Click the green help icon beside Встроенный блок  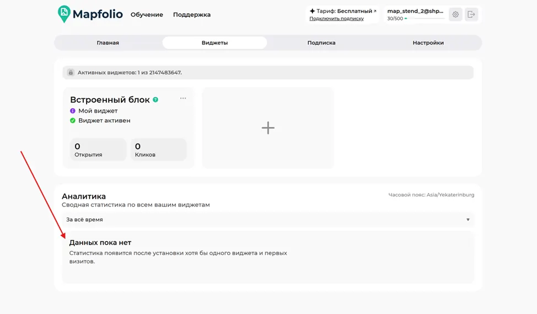[155, 99]
